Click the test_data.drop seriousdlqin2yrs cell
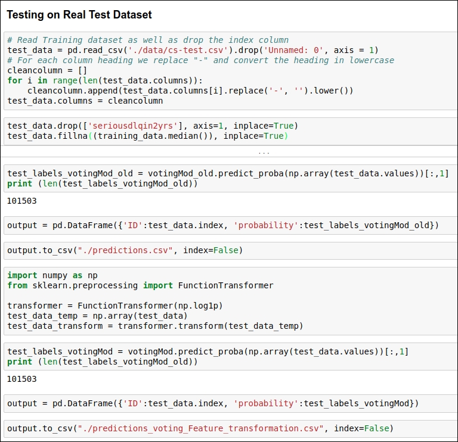The image size is (458, 442). click(230, 131)
